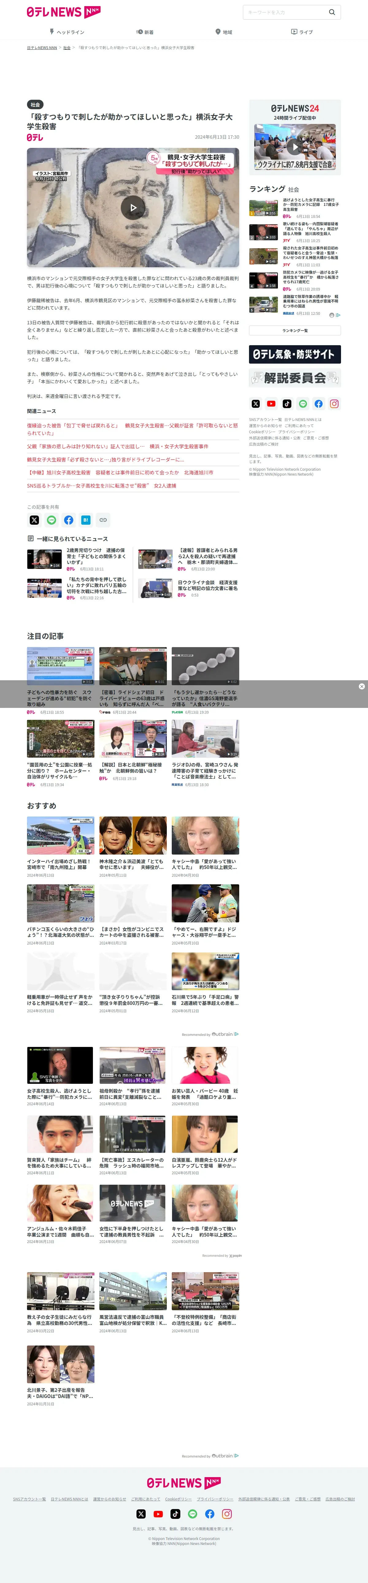Image resolution: width=368 pixels, height=1583 pixels.
Task: Open the footer 日テレNEWS NNN logo
Action: pyautogui.click(x=184, y=1484)
